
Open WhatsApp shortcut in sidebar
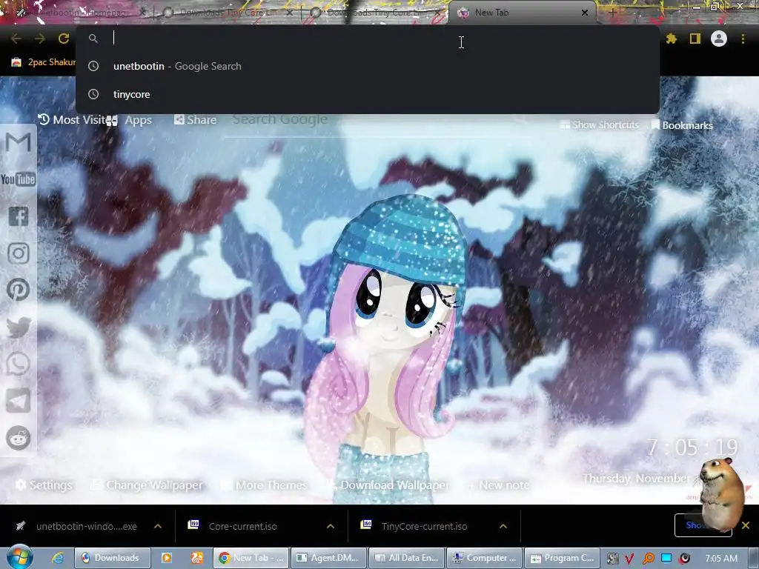pos(19,364)
